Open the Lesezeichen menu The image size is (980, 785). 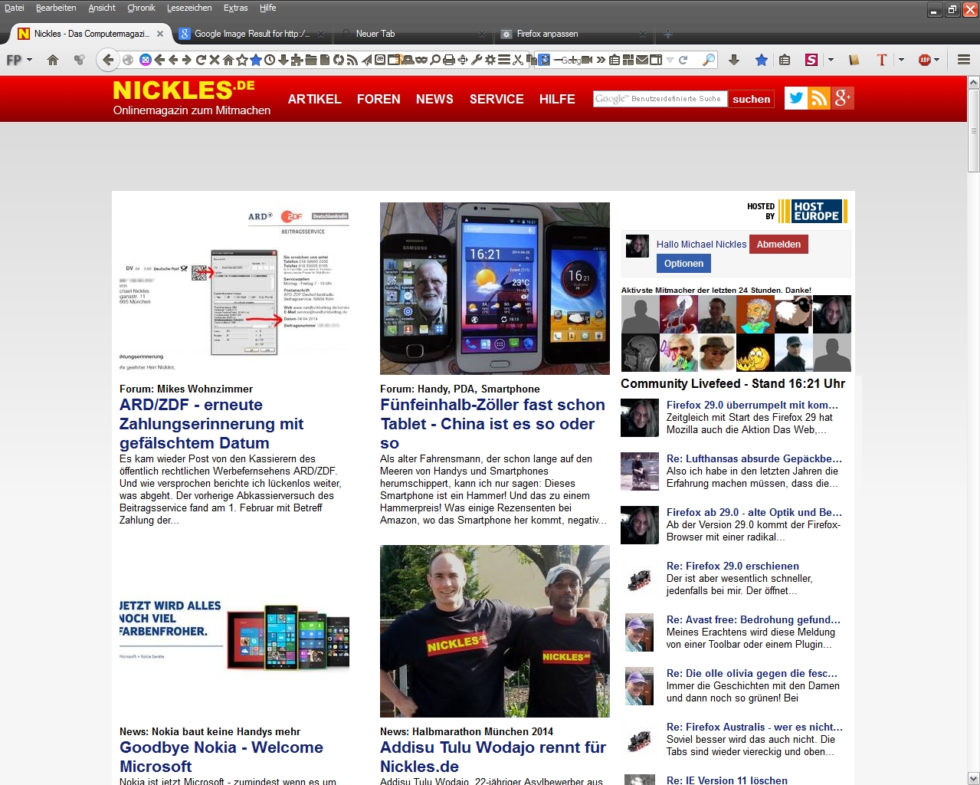pos(189,8)
